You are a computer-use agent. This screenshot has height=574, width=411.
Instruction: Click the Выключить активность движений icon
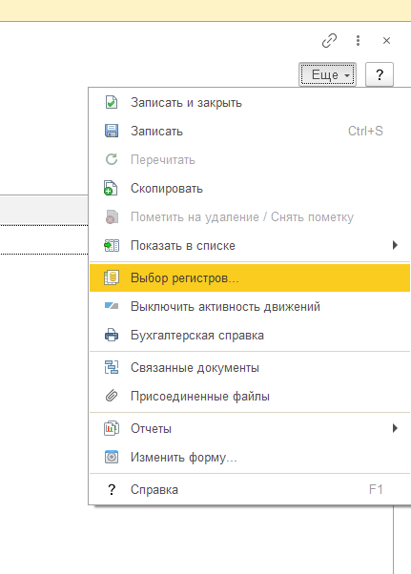click(x=112, y=306)
